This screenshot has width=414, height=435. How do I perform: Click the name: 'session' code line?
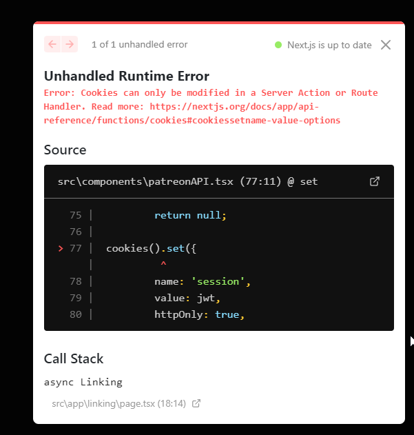[202, 281]
